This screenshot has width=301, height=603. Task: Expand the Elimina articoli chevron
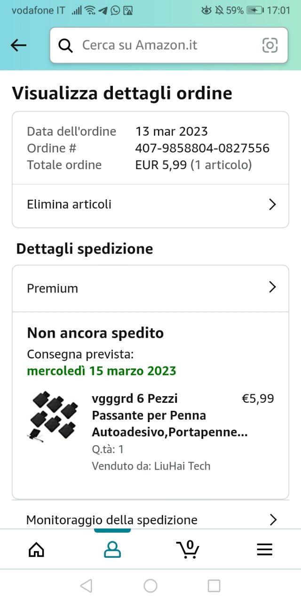(x=272, y=204)
